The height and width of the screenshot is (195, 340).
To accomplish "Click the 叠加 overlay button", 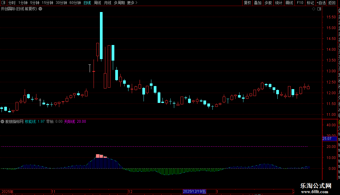I will pyautogui.click(x=258, y=3).
